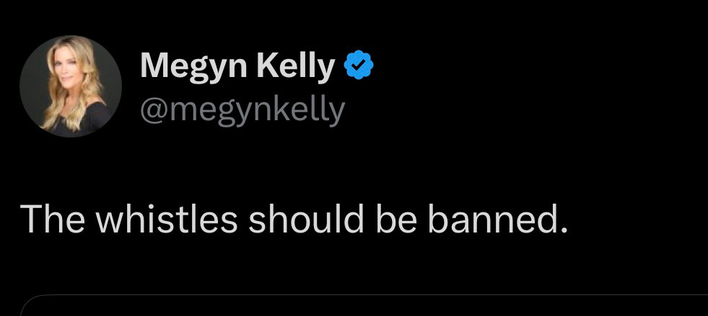
Task: Click the blue verified badge
Action: pyautogui.click(x=359, y=66)
